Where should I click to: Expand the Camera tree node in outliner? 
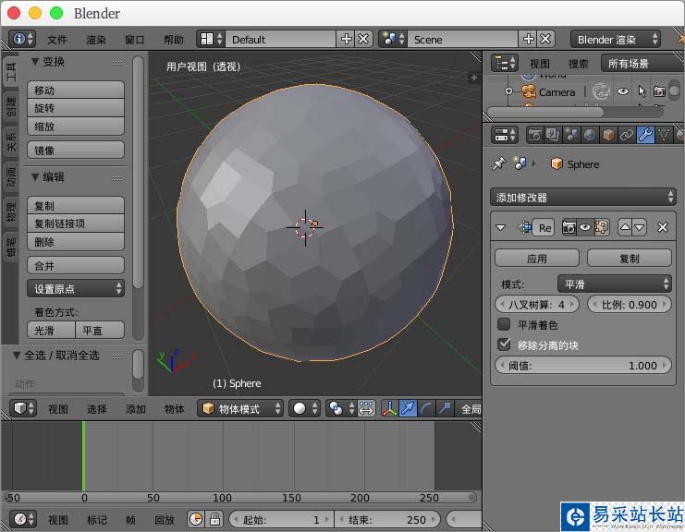[x=508, y=91]
